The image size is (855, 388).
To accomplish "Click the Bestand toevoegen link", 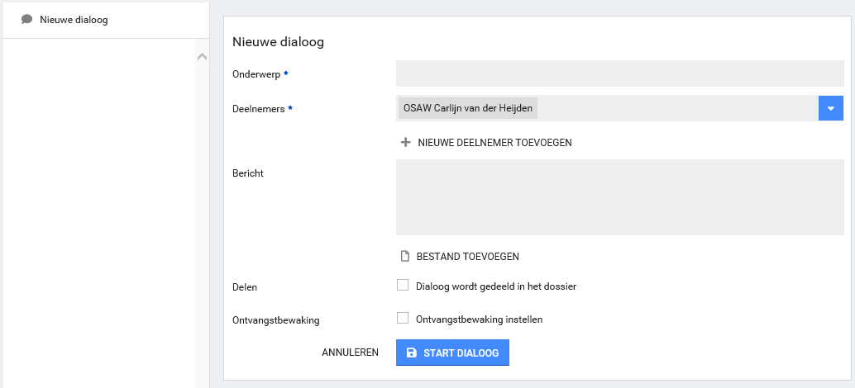I will [x=467, y=257].
